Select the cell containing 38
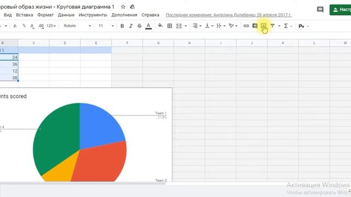351x197 pixels. point(9,78)
